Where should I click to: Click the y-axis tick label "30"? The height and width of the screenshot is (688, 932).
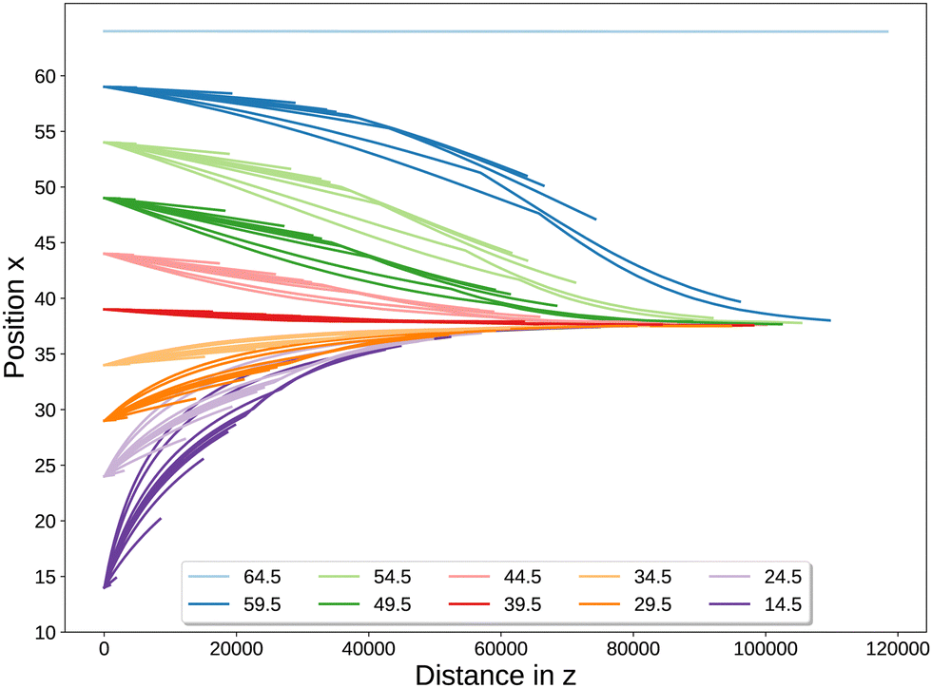coord(46,410)
